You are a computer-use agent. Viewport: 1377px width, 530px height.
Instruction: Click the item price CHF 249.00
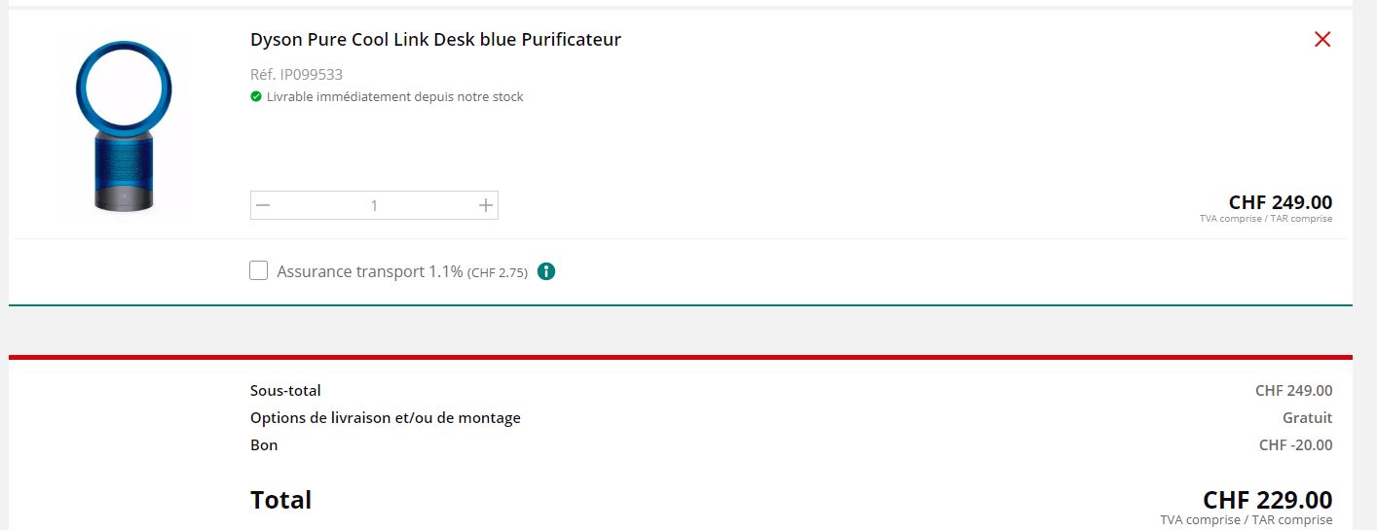coord(1280,202)
